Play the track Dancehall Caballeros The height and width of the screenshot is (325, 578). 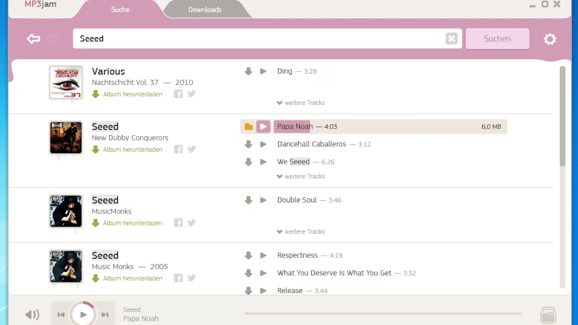[x=263, y=144]
